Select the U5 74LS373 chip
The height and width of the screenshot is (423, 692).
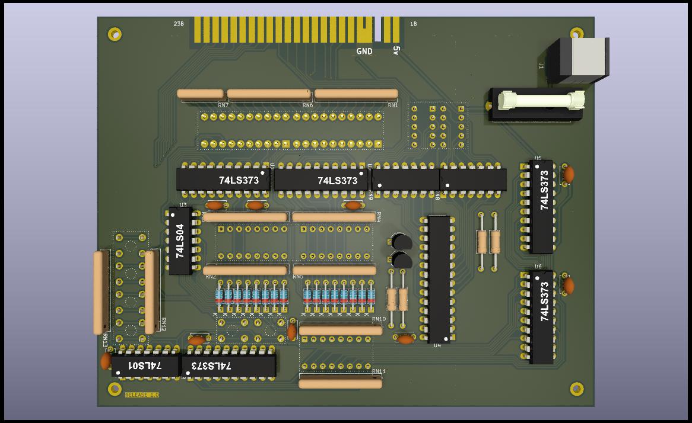point(541,206)
